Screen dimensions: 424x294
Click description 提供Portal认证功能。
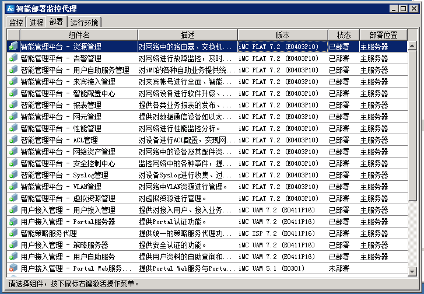point(172,222)
